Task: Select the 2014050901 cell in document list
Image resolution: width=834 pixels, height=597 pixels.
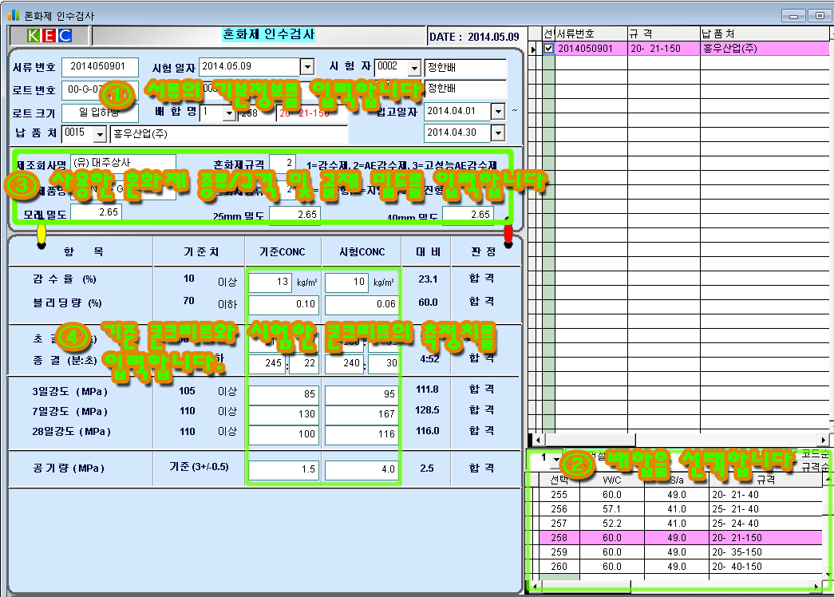Action: point(591,49)
